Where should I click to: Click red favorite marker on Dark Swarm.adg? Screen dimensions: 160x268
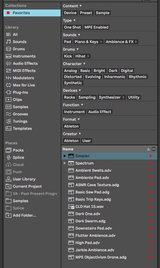pyautogui.click(x=151, y=221)
